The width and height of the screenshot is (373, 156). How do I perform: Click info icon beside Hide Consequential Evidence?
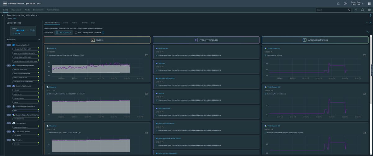[x=103, y=32]
